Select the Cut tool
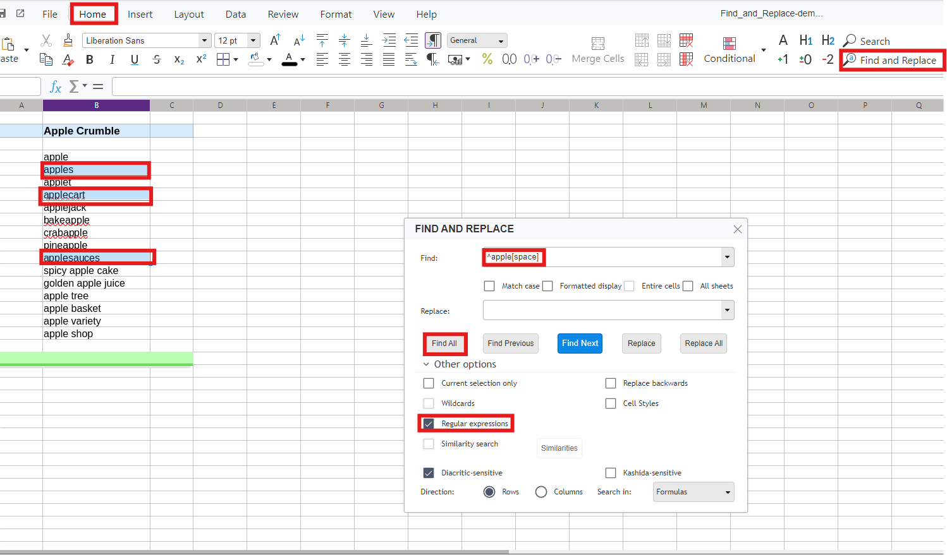 click(46, 40)
